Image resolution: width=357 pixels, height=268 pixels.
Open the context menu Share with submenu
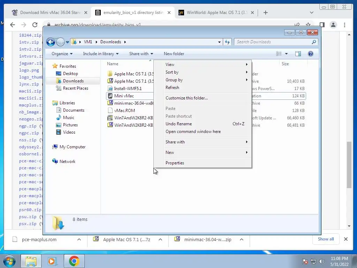point(203,142)
